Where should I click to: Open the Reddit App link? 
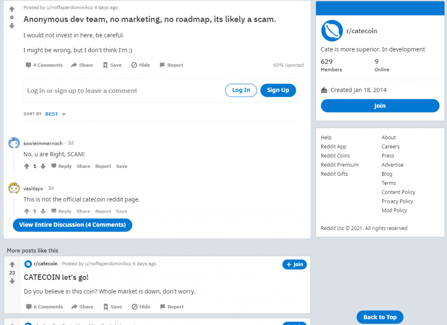click(333, 147)
